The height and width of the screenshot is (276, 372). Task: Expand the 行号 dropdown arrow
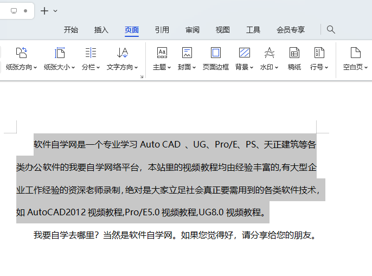click(326, 67)
